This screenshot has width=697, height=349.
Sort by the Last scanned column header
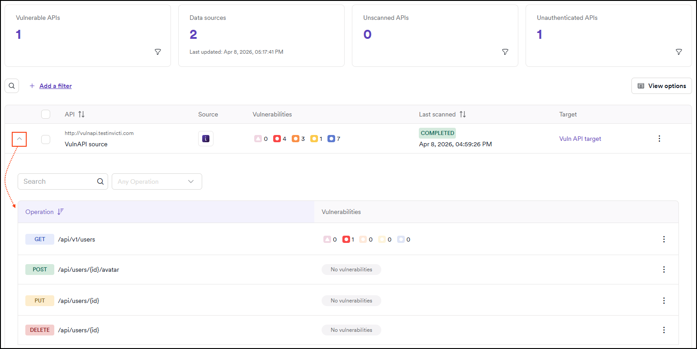coord(462,114)
